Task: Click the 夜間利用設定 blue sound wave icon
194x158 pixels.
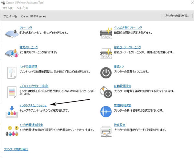Action: click(106, 111)
